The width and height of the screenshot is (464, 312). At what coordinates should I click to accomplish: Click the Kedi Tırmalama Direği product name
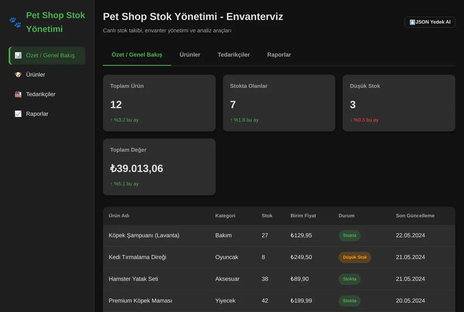(138, 257)
